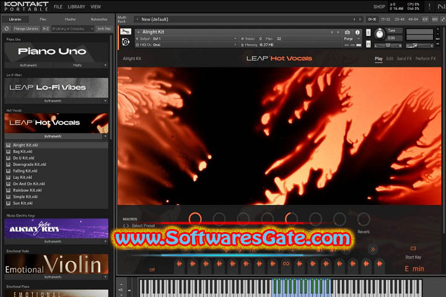Click the preset previous/next arrows beside Select Preset

click(126, 226)
